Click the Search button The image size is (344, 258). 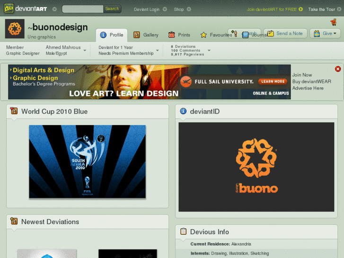coord(112,9)
